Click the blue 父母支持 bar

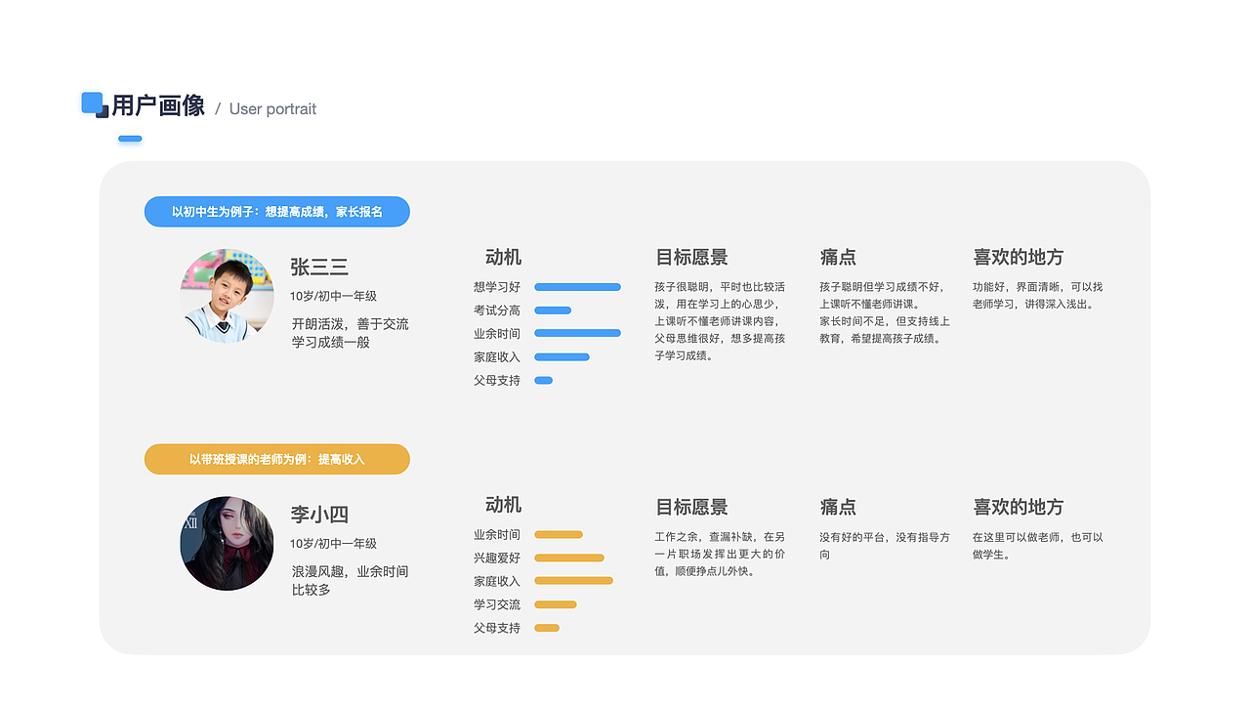[543, 381]
